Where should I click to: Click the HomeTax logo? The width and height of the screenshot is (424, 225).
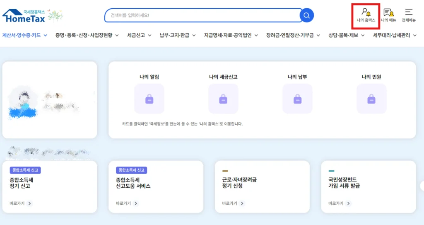click(24, 16)
